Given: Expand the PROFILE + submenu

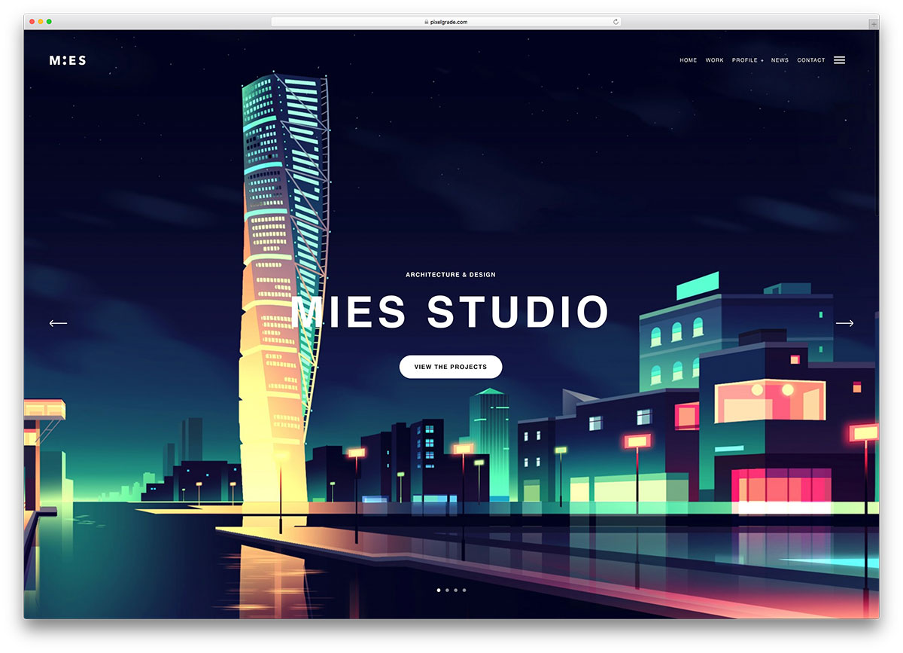Looking at the screenshot, I should pyautogui.click(x=747, y=60).
